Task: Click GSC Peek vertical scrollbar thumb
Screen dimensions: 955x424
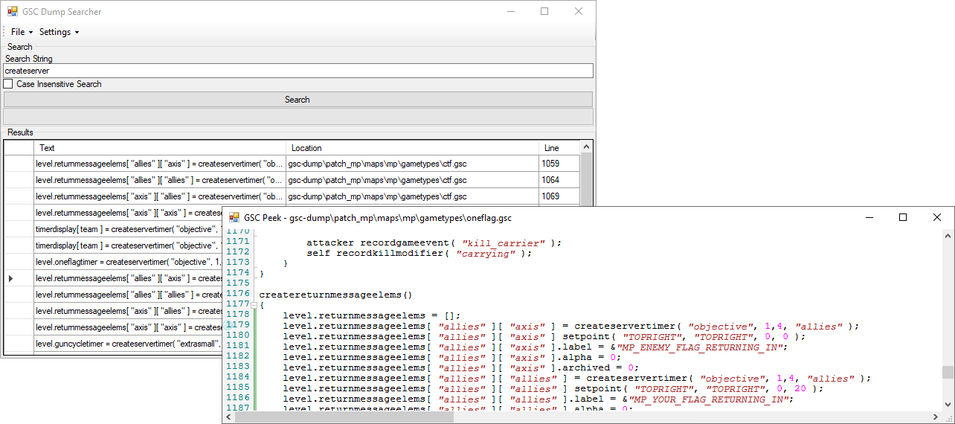Action: pos(948,373)
